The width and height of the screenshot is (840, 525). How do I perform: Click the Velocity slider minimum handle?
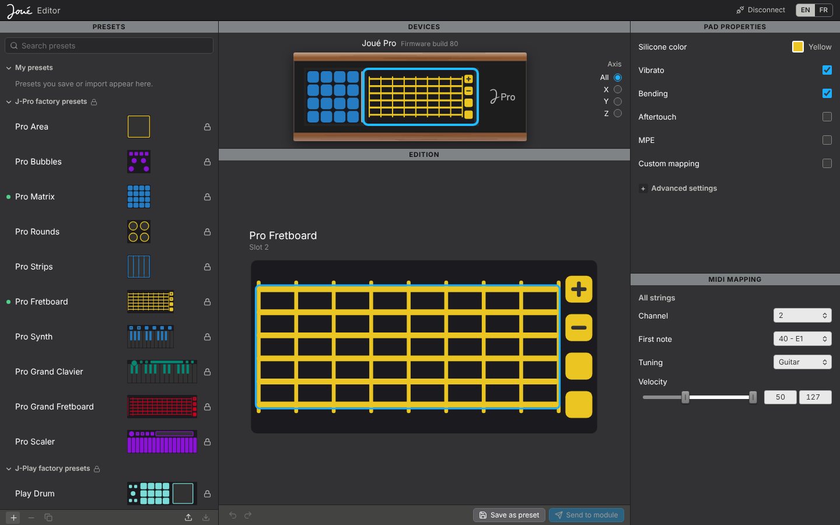coord(685,397)
